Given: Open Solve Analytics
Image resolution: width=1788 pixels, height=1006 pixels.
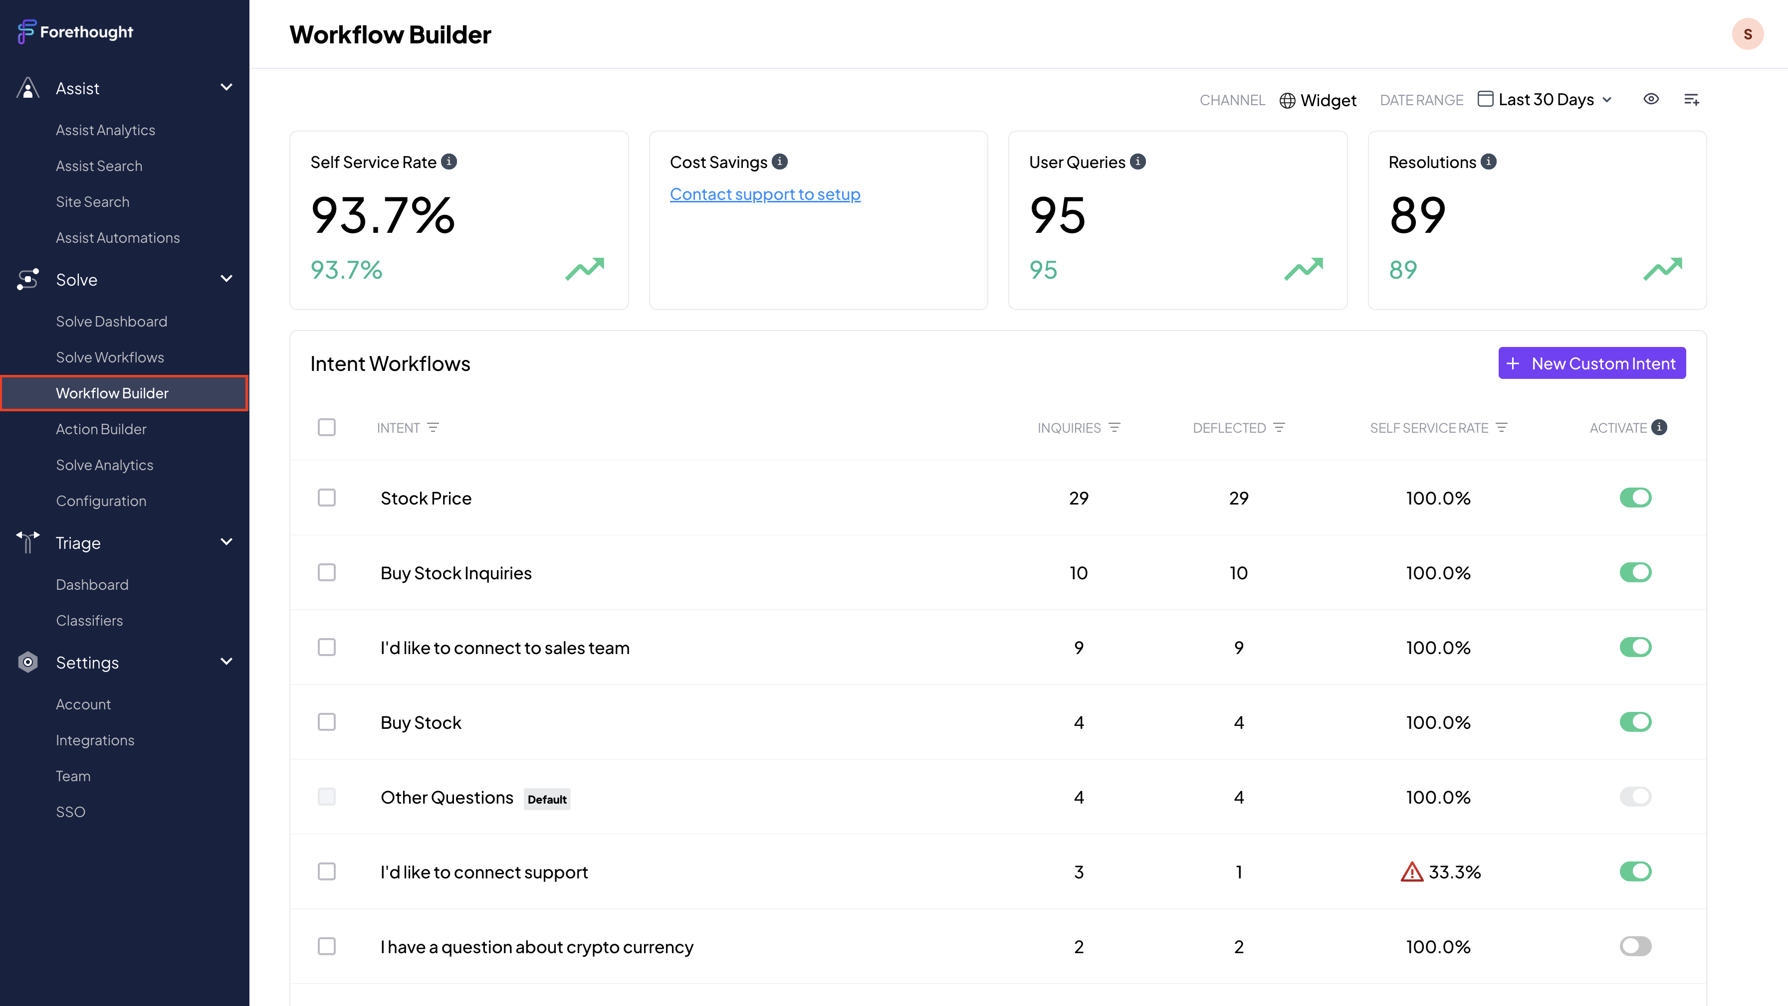Looking at the screenshot, I should tap(105, 466).
